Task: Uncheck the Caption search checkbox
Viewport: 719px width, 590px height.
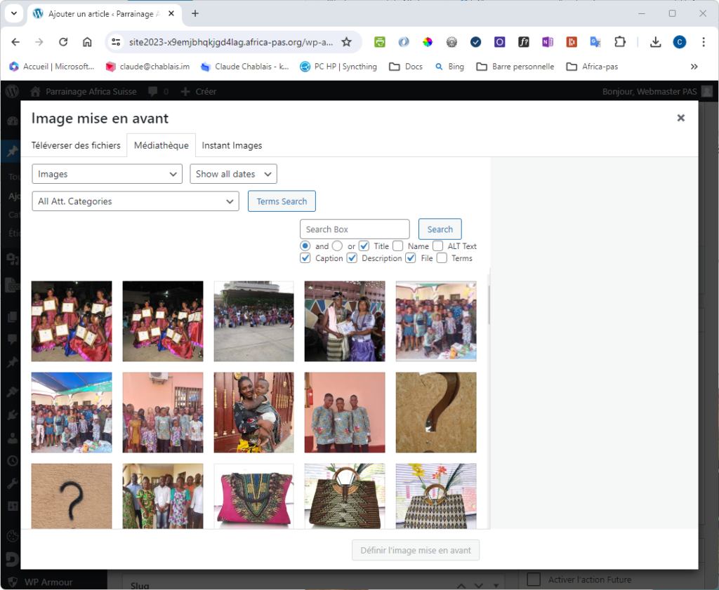Action: (305, 258)
